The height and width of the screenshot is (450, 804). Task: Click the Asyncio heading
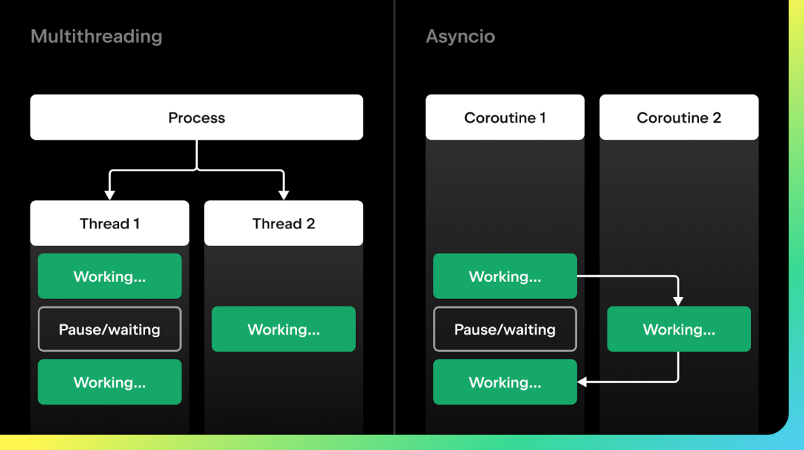click(x=461, y=36)
